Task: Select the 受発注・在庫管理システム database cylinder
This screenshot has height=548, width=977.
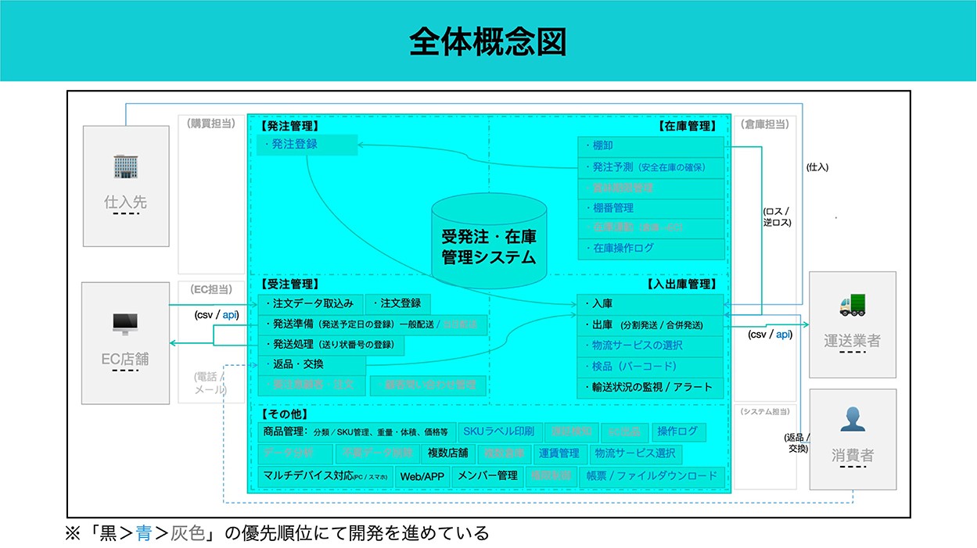Action: click(489, 243)
